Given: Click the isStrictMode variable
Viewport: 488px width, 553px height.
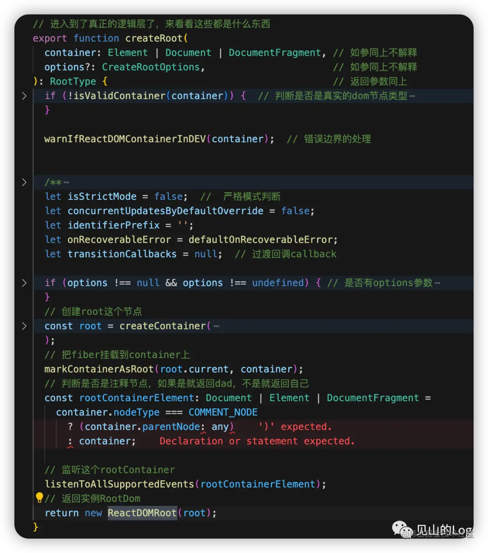Looking at the screenshot, I should click(102, 196).
